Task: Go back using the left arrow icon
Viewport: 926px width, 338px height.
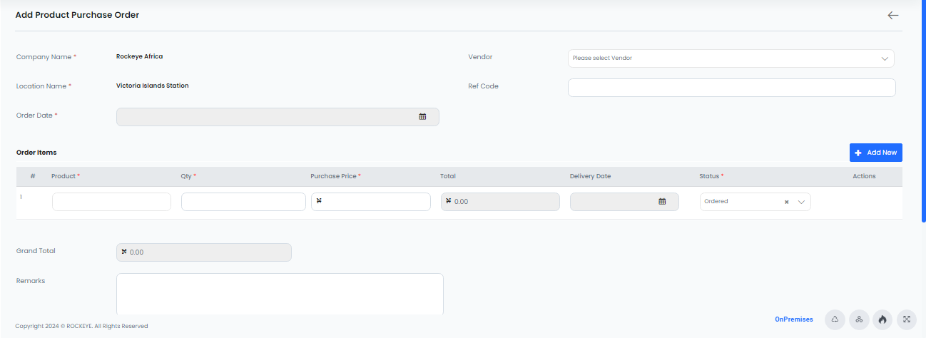Action: coord(892,15)
